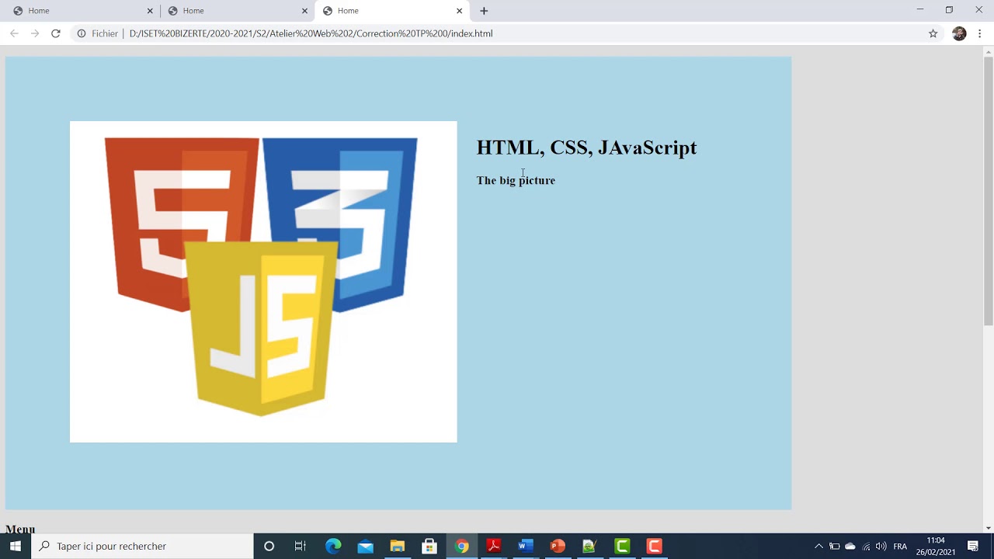Image resolution: width=994 pixels, height=559 pixels.
Task: Open Cortana circle icon in taskbar
Action: tap(269, 546)
